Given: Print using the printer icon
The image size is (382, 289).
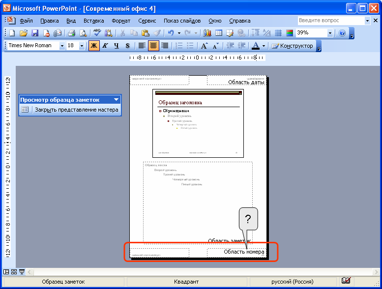Looking at the screenshot, I should coord(71,33).
